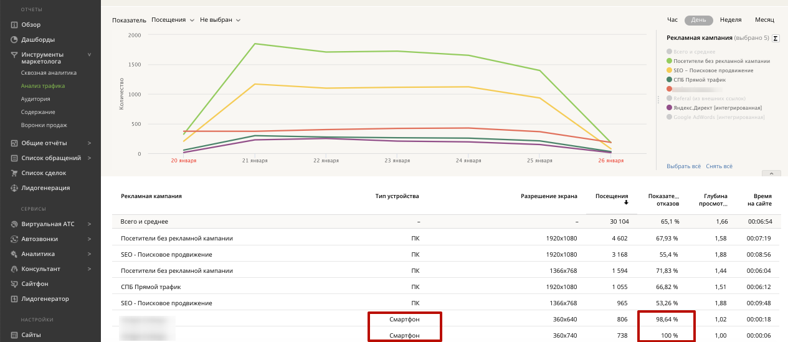Switch chart grouping to Час
The height and width of the screenshot is (342, 788).
coord(672,20)
